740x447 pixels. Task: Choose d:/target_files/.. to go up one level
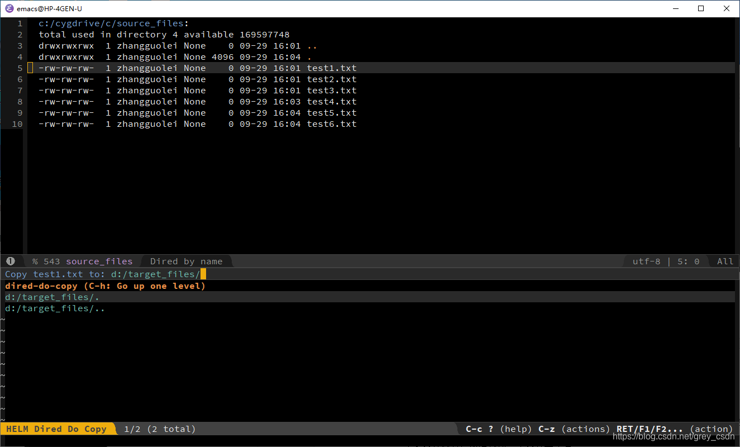54,308
